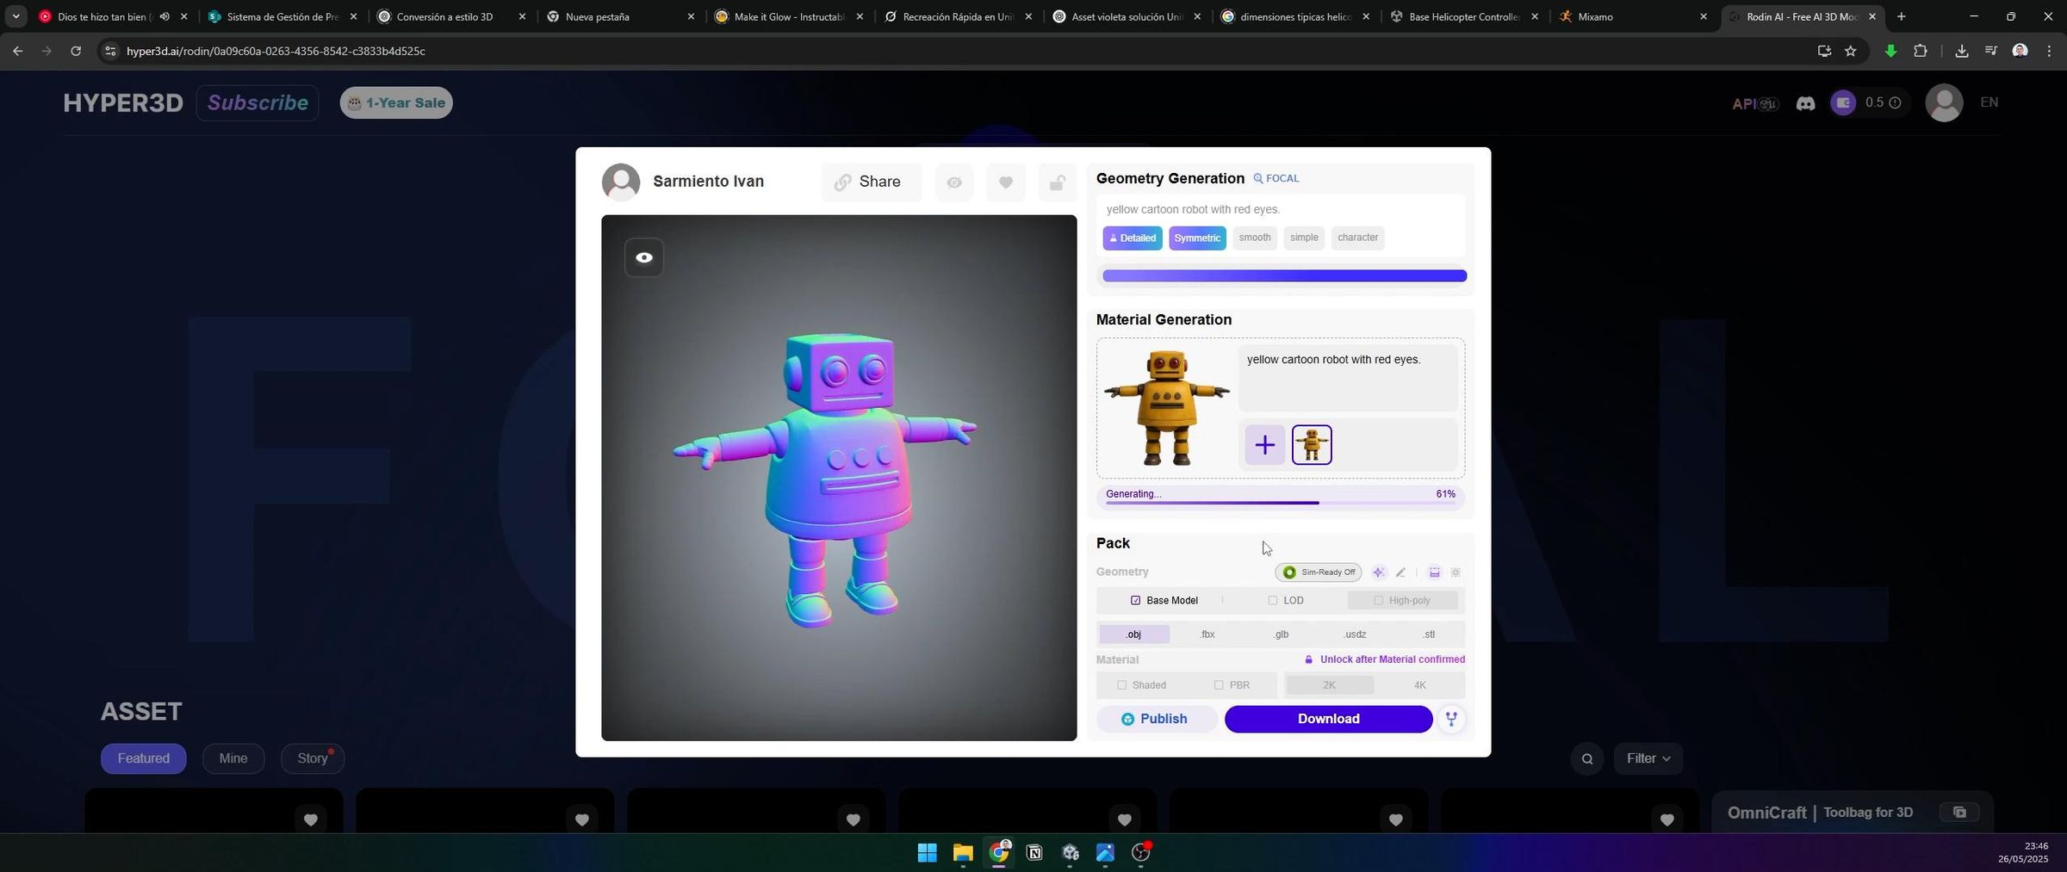Open the Discord icon in top bar

tap(1805, 103)
